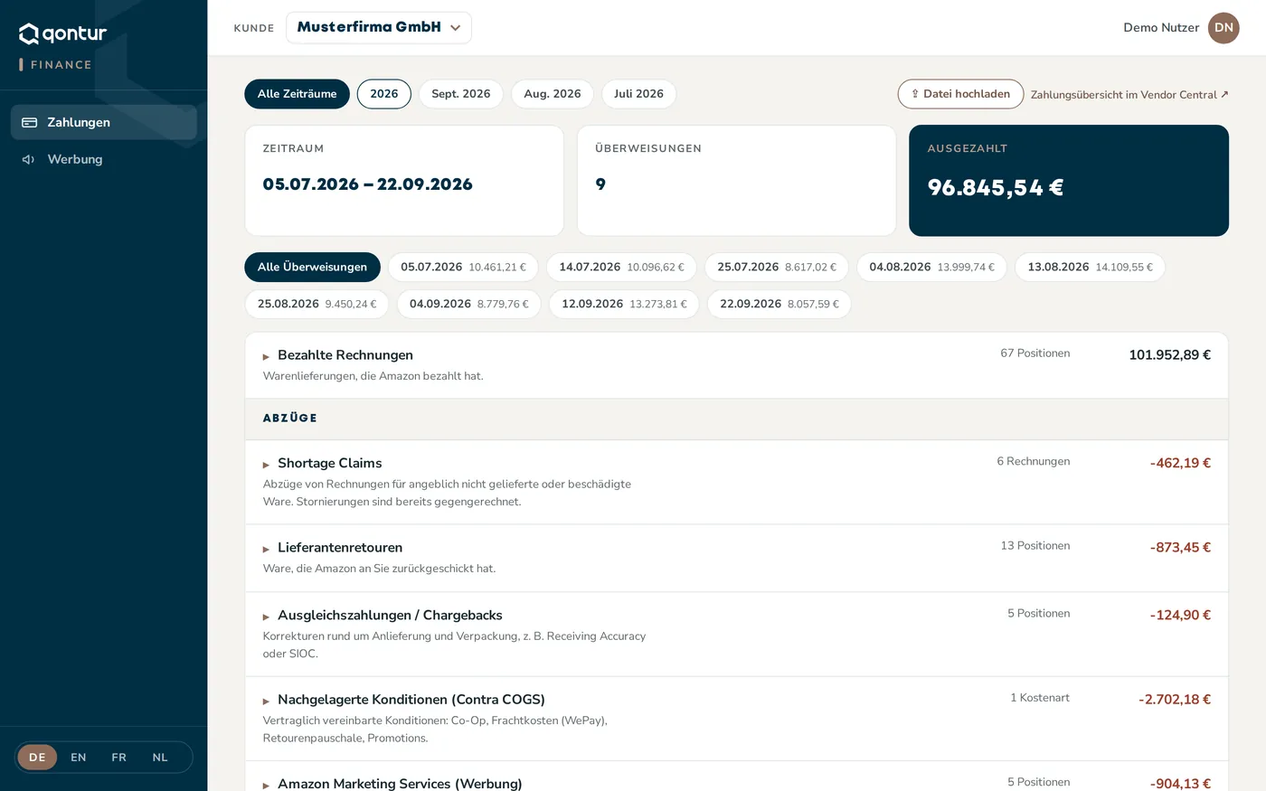The height and width of the screenshot is (791, 1266).
Task: Click the Demo Nutzer user name
Action: 1161,28
